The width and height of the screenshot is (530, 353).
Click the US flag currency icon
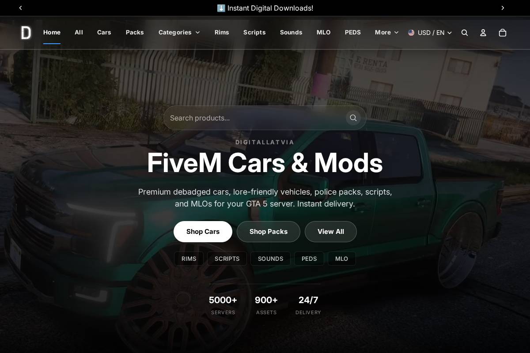(x=411, y=33)
